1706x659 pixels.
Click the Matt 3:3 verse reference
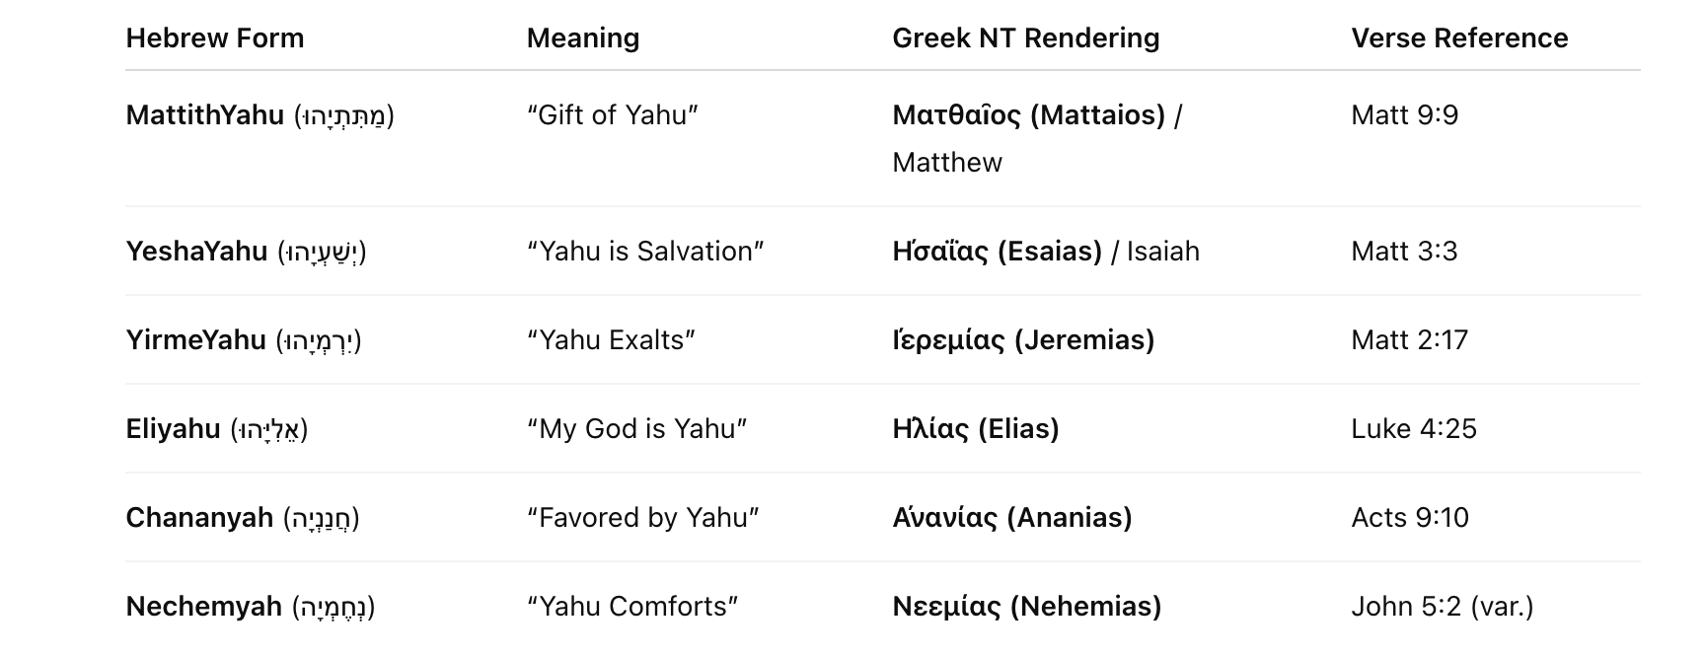1404,252
